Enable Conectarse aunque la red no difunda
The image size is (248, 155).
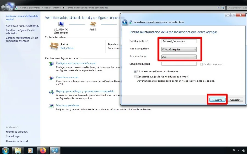[135, 77]
